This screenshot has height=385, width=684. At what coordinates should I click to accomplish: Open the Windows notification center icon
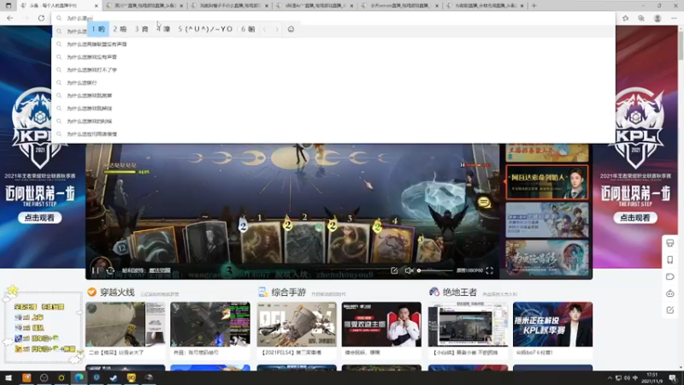point(673,378)
